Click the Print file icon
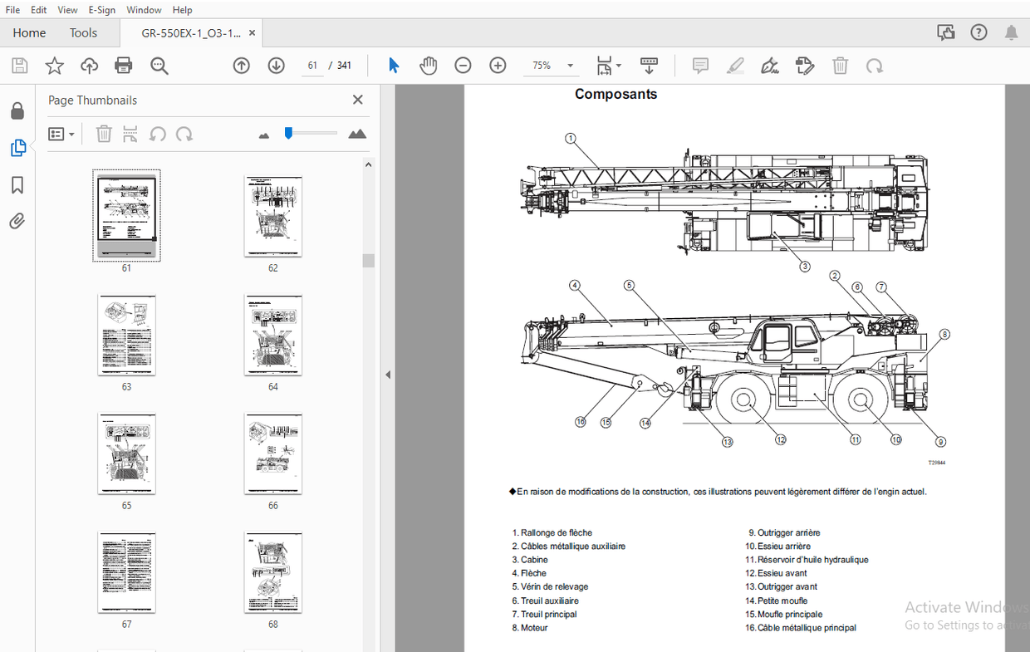Viewport: 1030px width, 652px height. [124, 66]
